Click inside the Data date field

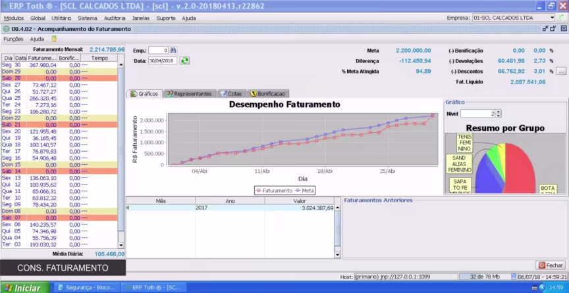click(163, 60)
